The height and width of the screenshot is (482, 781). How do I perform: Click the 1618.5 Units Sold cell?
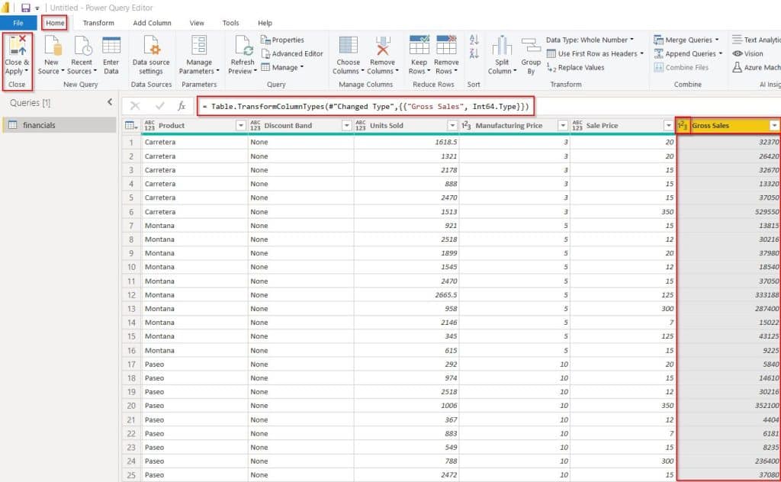tap(407, 142)
